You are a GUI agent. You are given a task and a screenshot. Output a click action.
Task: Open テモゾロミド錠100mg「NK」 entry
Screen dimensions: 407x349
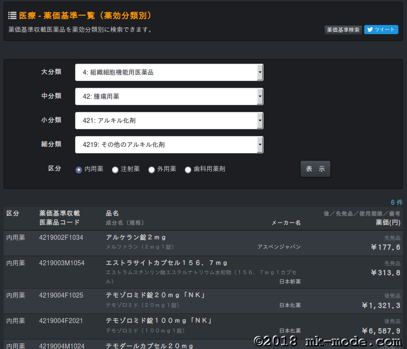click(159, 321)
